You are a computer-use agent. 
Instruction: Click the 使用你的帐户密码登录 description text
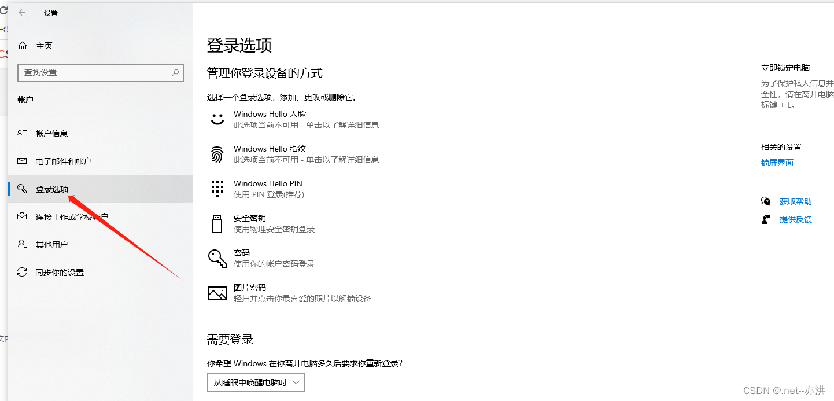[x=274, y=264]
